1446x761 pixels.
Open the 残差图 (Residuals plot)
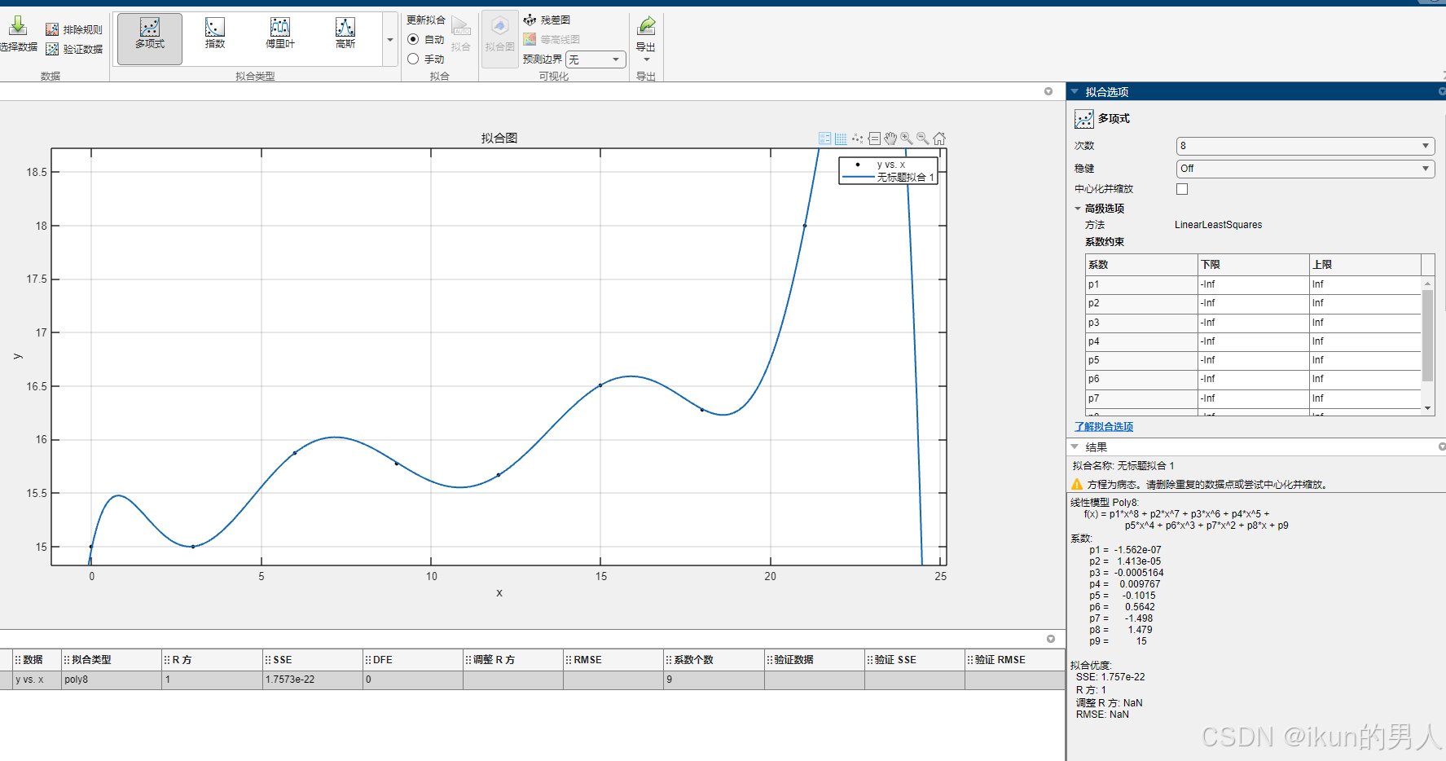click(x=550, y=20)
